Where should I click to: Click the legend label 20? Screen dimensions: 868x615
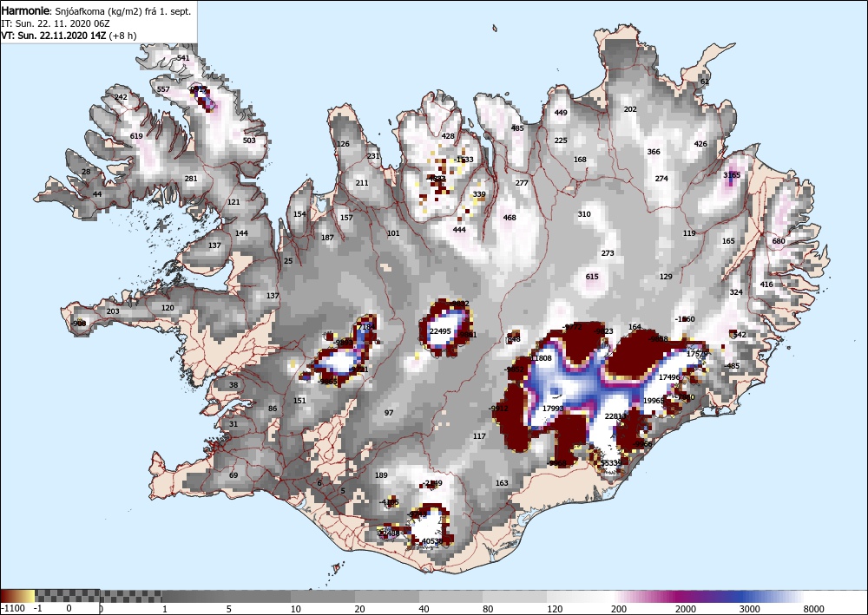click(360, 609)
